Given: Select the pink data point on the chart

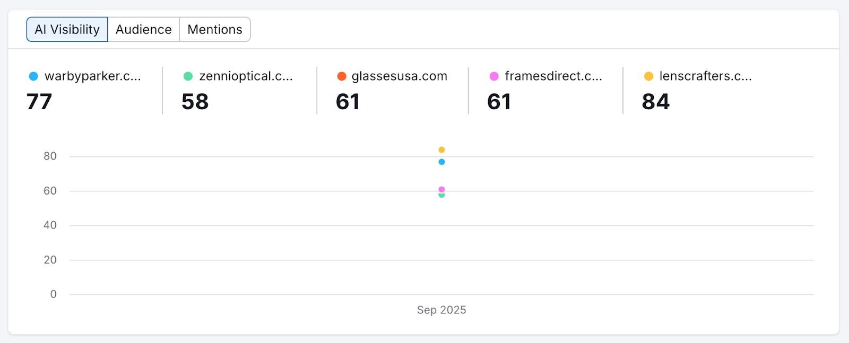Looking at the screenshot, I should click(x=441, y=188).
